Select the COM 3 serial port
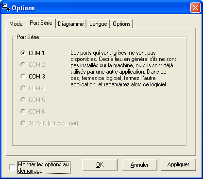Screen dimensions: 203x179 (x=33, y=77)
